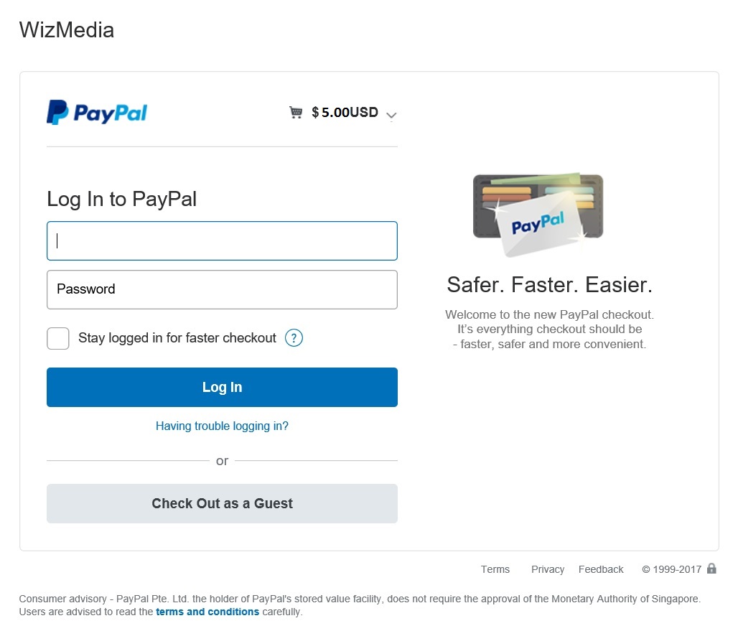Click the shopping cart icon
Viewport: 733px width, 631px height.
coord(296,112)
